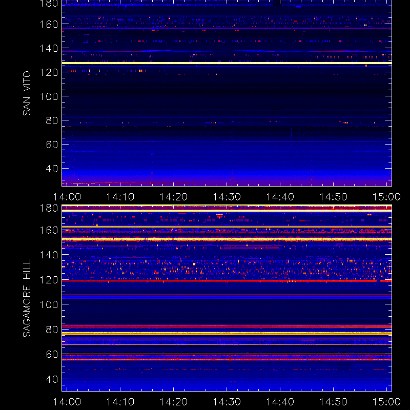
Task: Click the 14:50 time label under Sagamore Hill plot
Action: tap(334, 402)
